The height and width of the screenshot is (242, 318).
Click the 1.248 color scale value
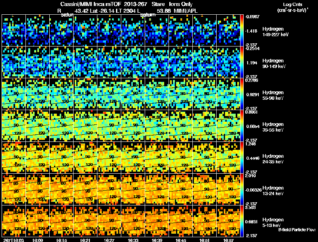tap(250, 144)
